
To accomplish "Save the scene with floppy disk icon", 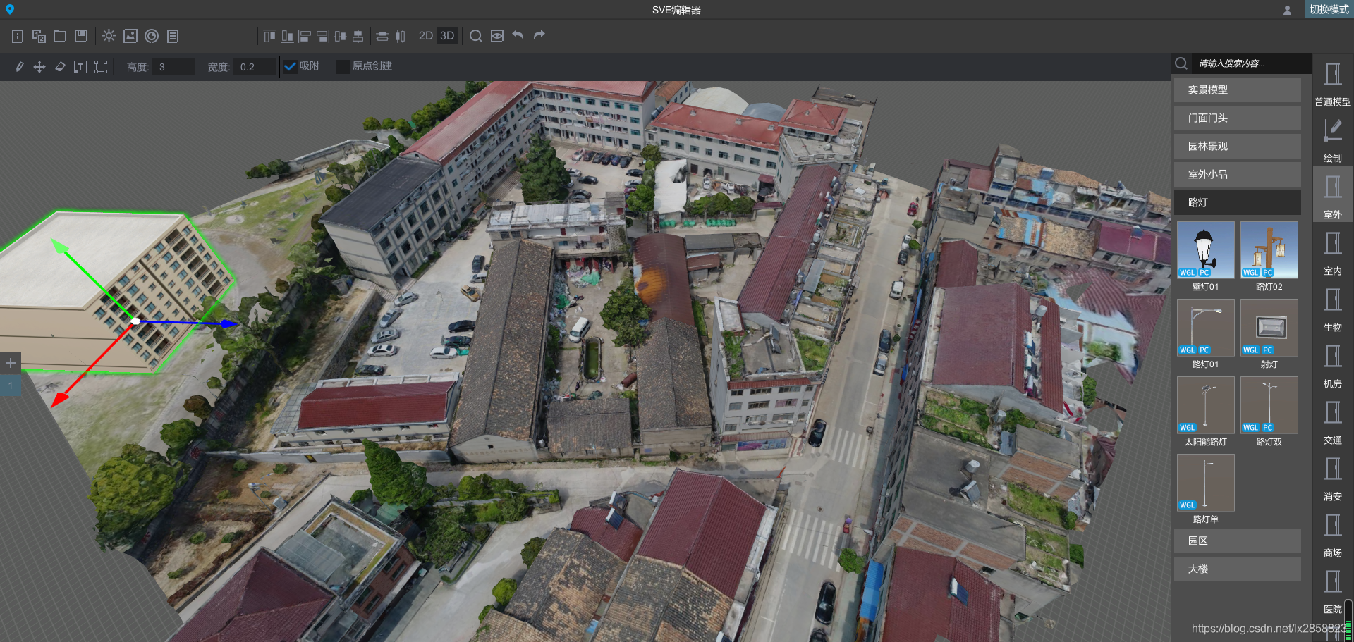I will click(81, 36).
